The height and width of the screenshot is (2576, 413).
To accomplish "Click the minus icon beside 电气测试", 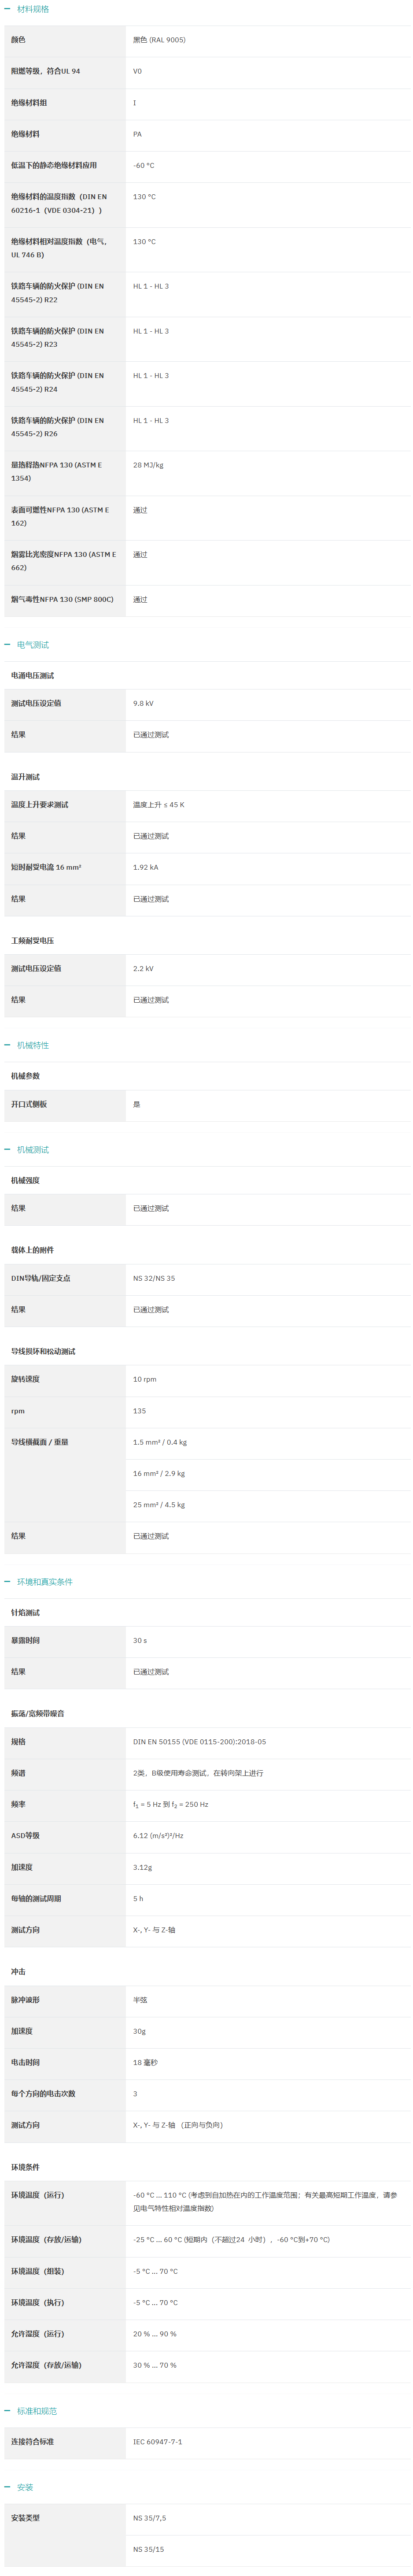I will (x=7, y=644).
